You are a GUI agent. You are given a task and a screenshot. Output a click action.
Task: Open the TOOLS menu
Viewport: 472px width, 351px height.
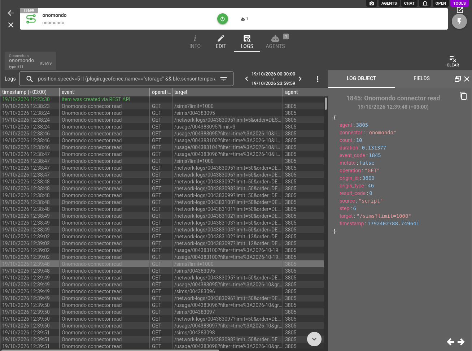459,3
